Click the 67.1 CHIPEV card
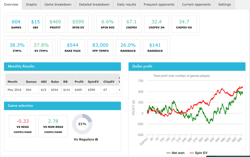250x157 pixels. point(131,24)
